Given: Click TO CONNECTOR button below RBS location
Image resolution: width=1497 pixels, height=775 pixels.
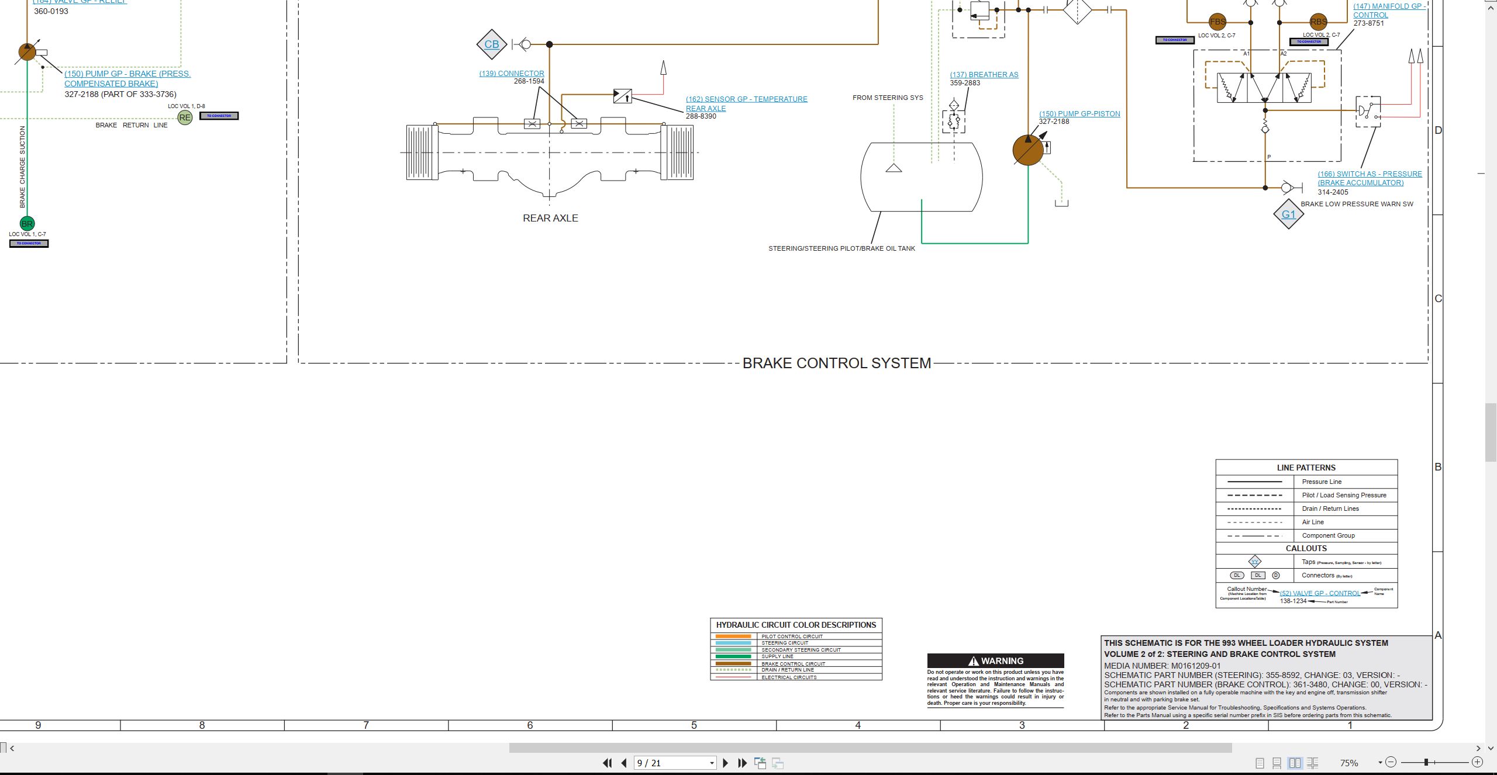Looking at the screenshot, I should click(x=1309, y=42).
